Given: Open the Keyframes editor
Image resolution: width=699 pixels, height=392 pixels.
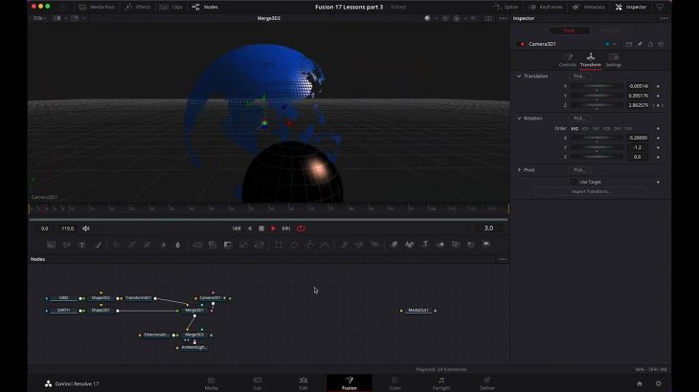Looking at the screenshot, I should tap(545, 7).
